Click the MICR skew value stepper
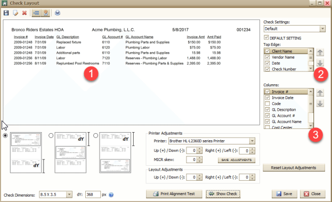 click(199, 160)
